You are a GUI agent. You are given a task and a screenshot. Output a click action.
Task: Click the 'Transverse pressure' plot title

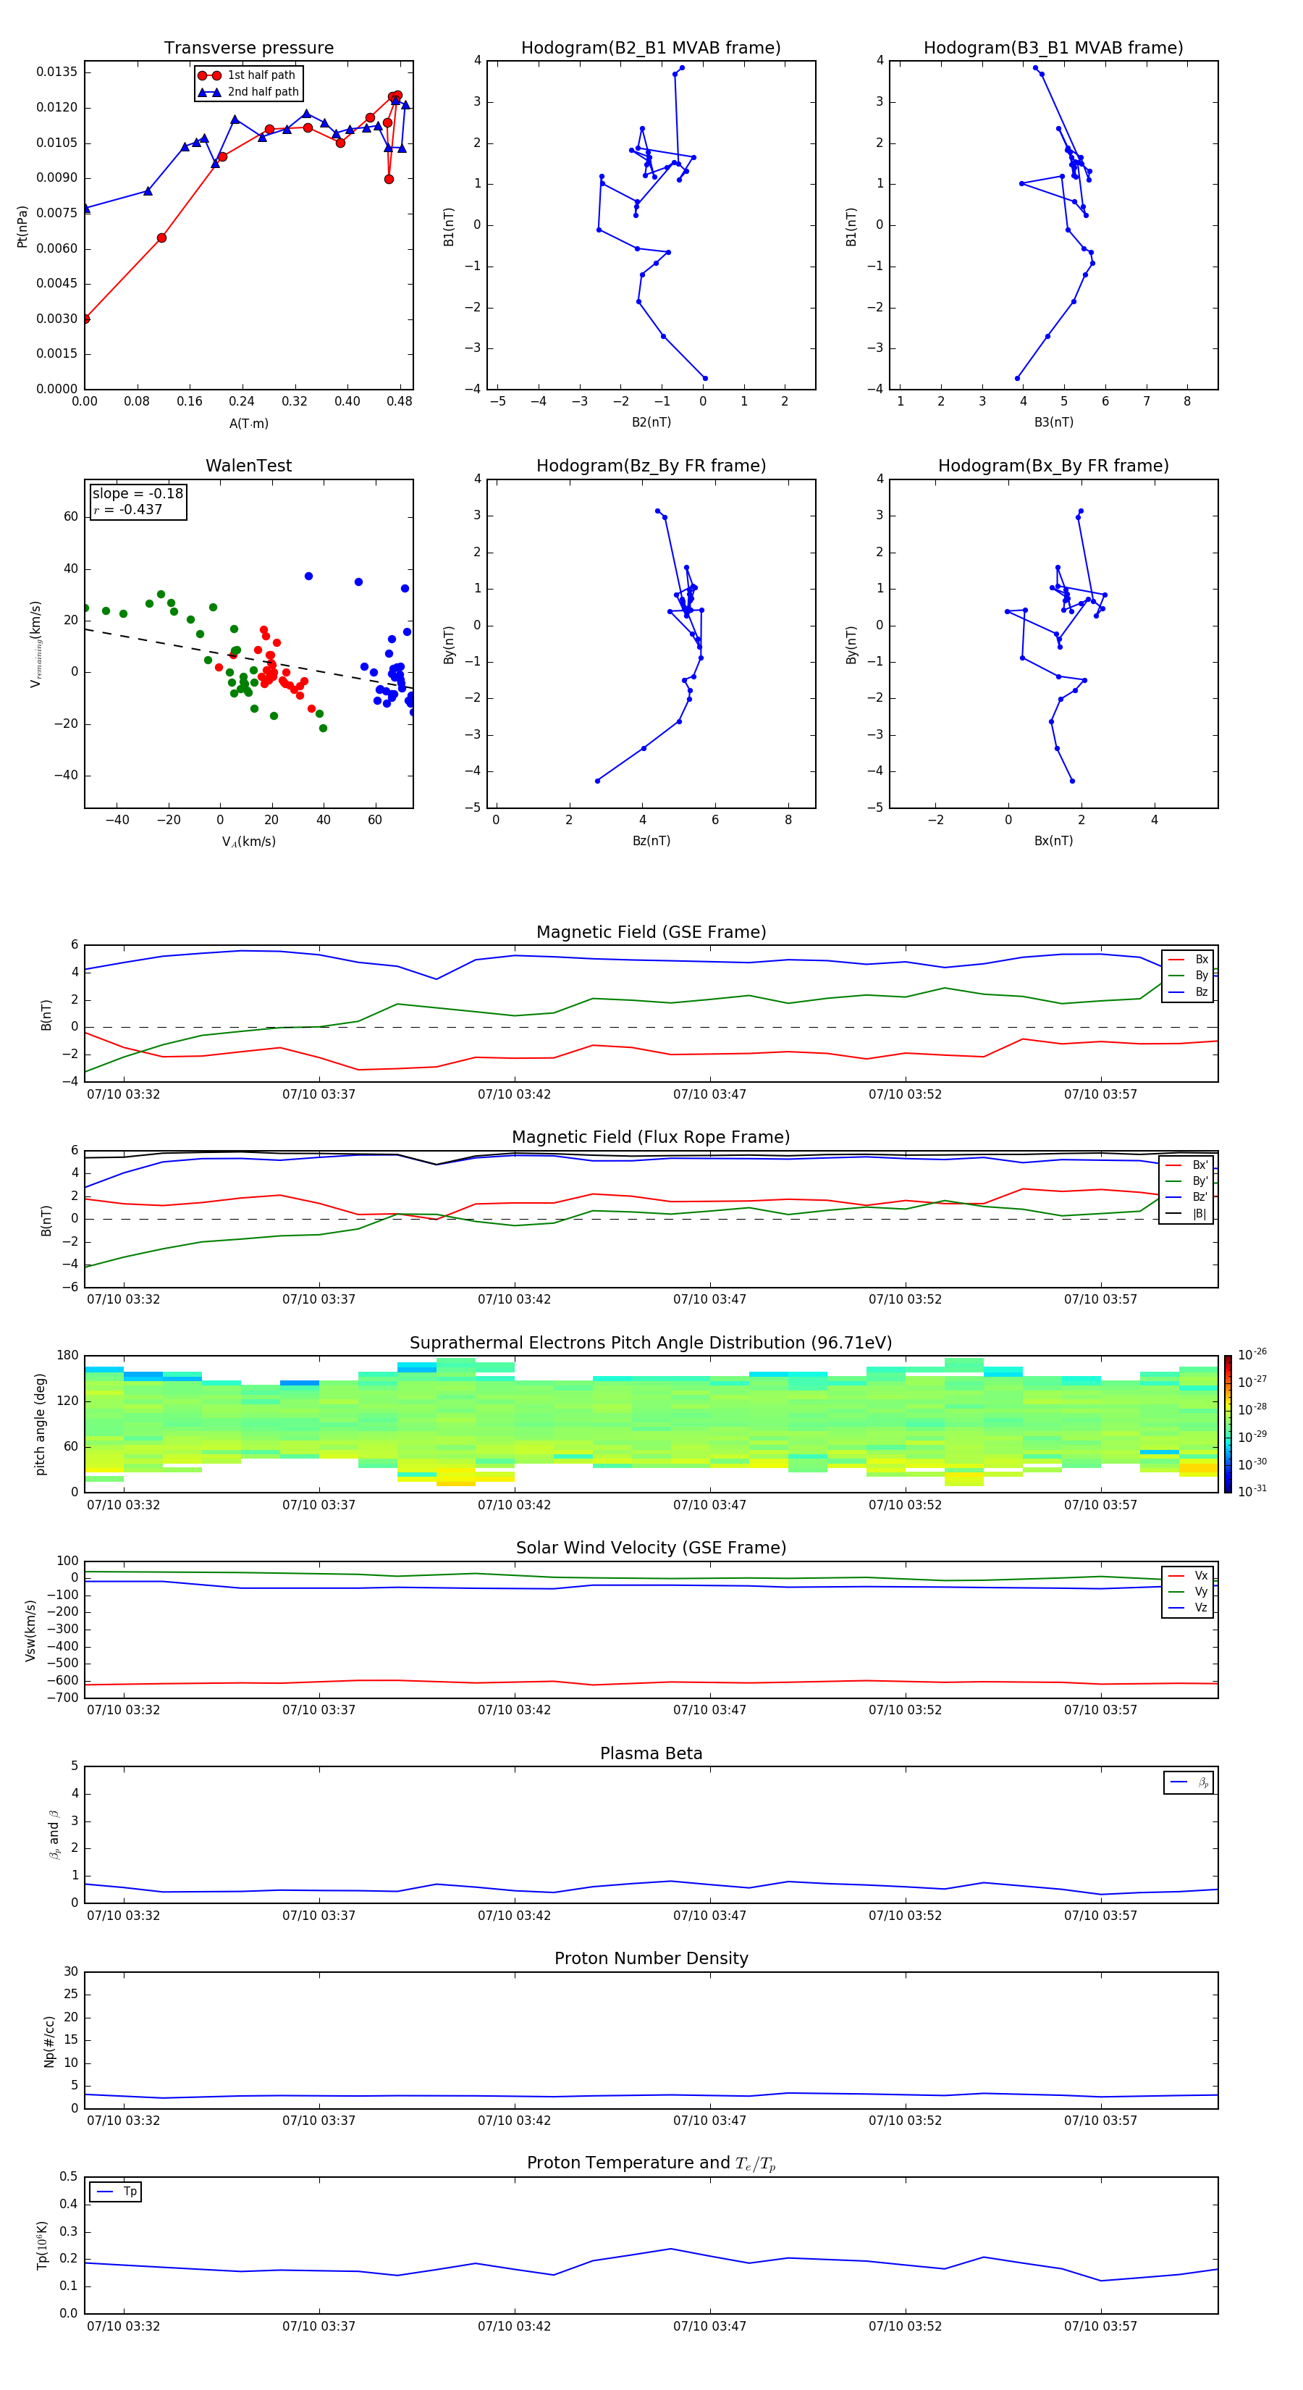(x=248, y=47)
